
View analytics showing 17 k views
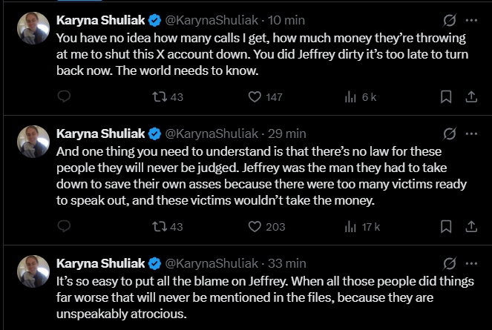(x=362, y=227)
